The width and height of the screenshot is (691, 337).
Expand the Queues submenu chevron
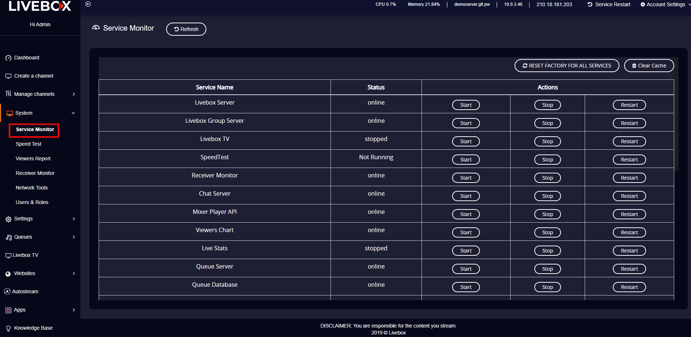(74, 237)
